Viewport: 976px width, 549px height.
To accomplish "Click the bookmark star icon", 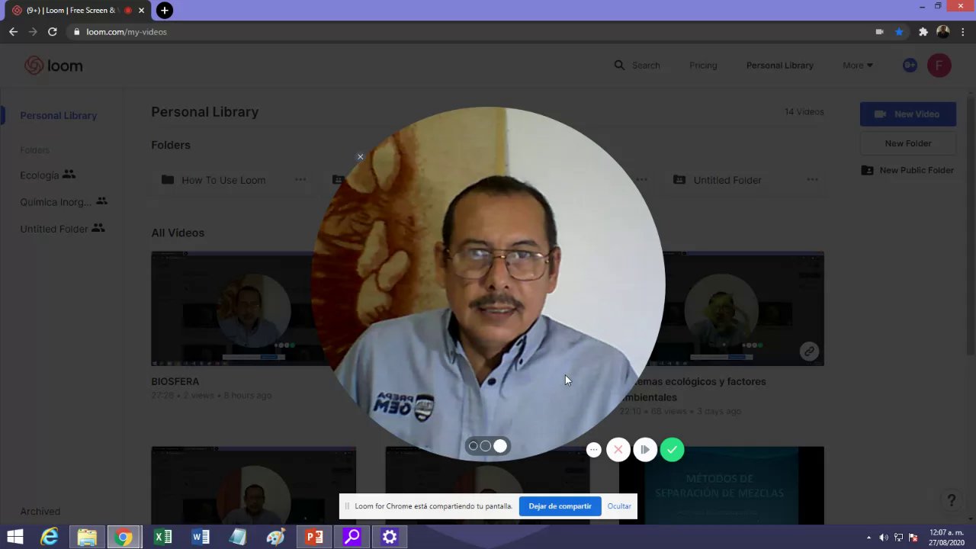I will click(x=900, y=32).
